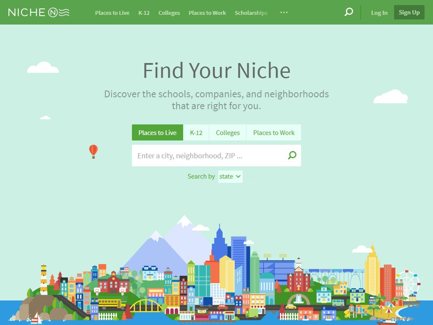Open Places to Work in top navigation
Screen dimensions: 433x325
[x=207, y=13]
